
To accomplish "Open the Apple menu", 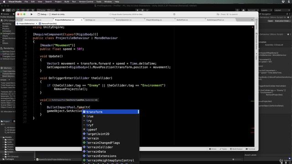I will (x=4, y=2).
